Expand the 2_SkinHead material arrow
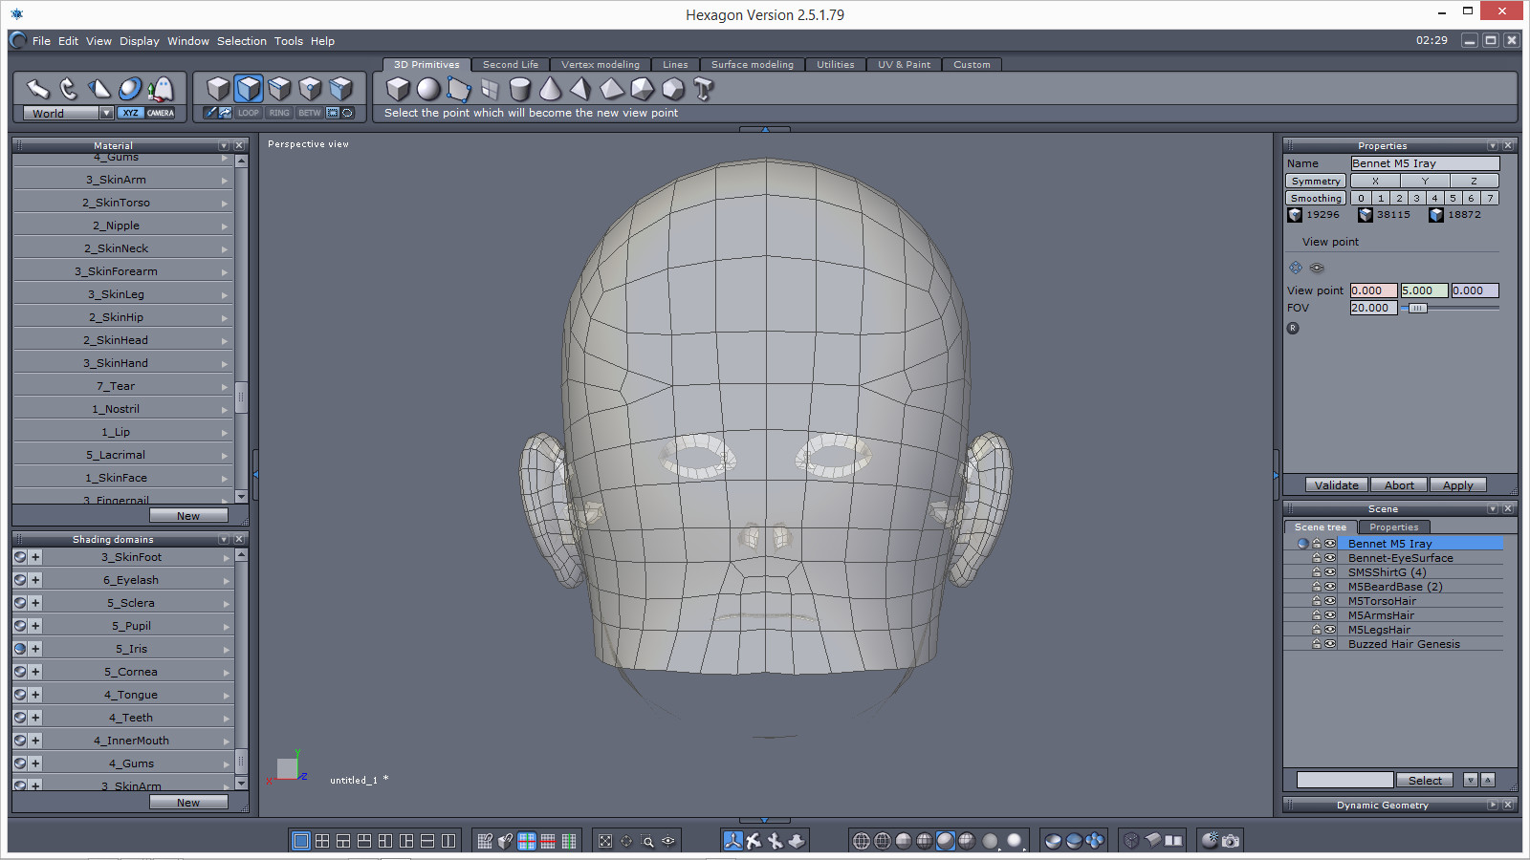Image resolution: width=1530 pixels, height=860 pixels. click(225, 340)
